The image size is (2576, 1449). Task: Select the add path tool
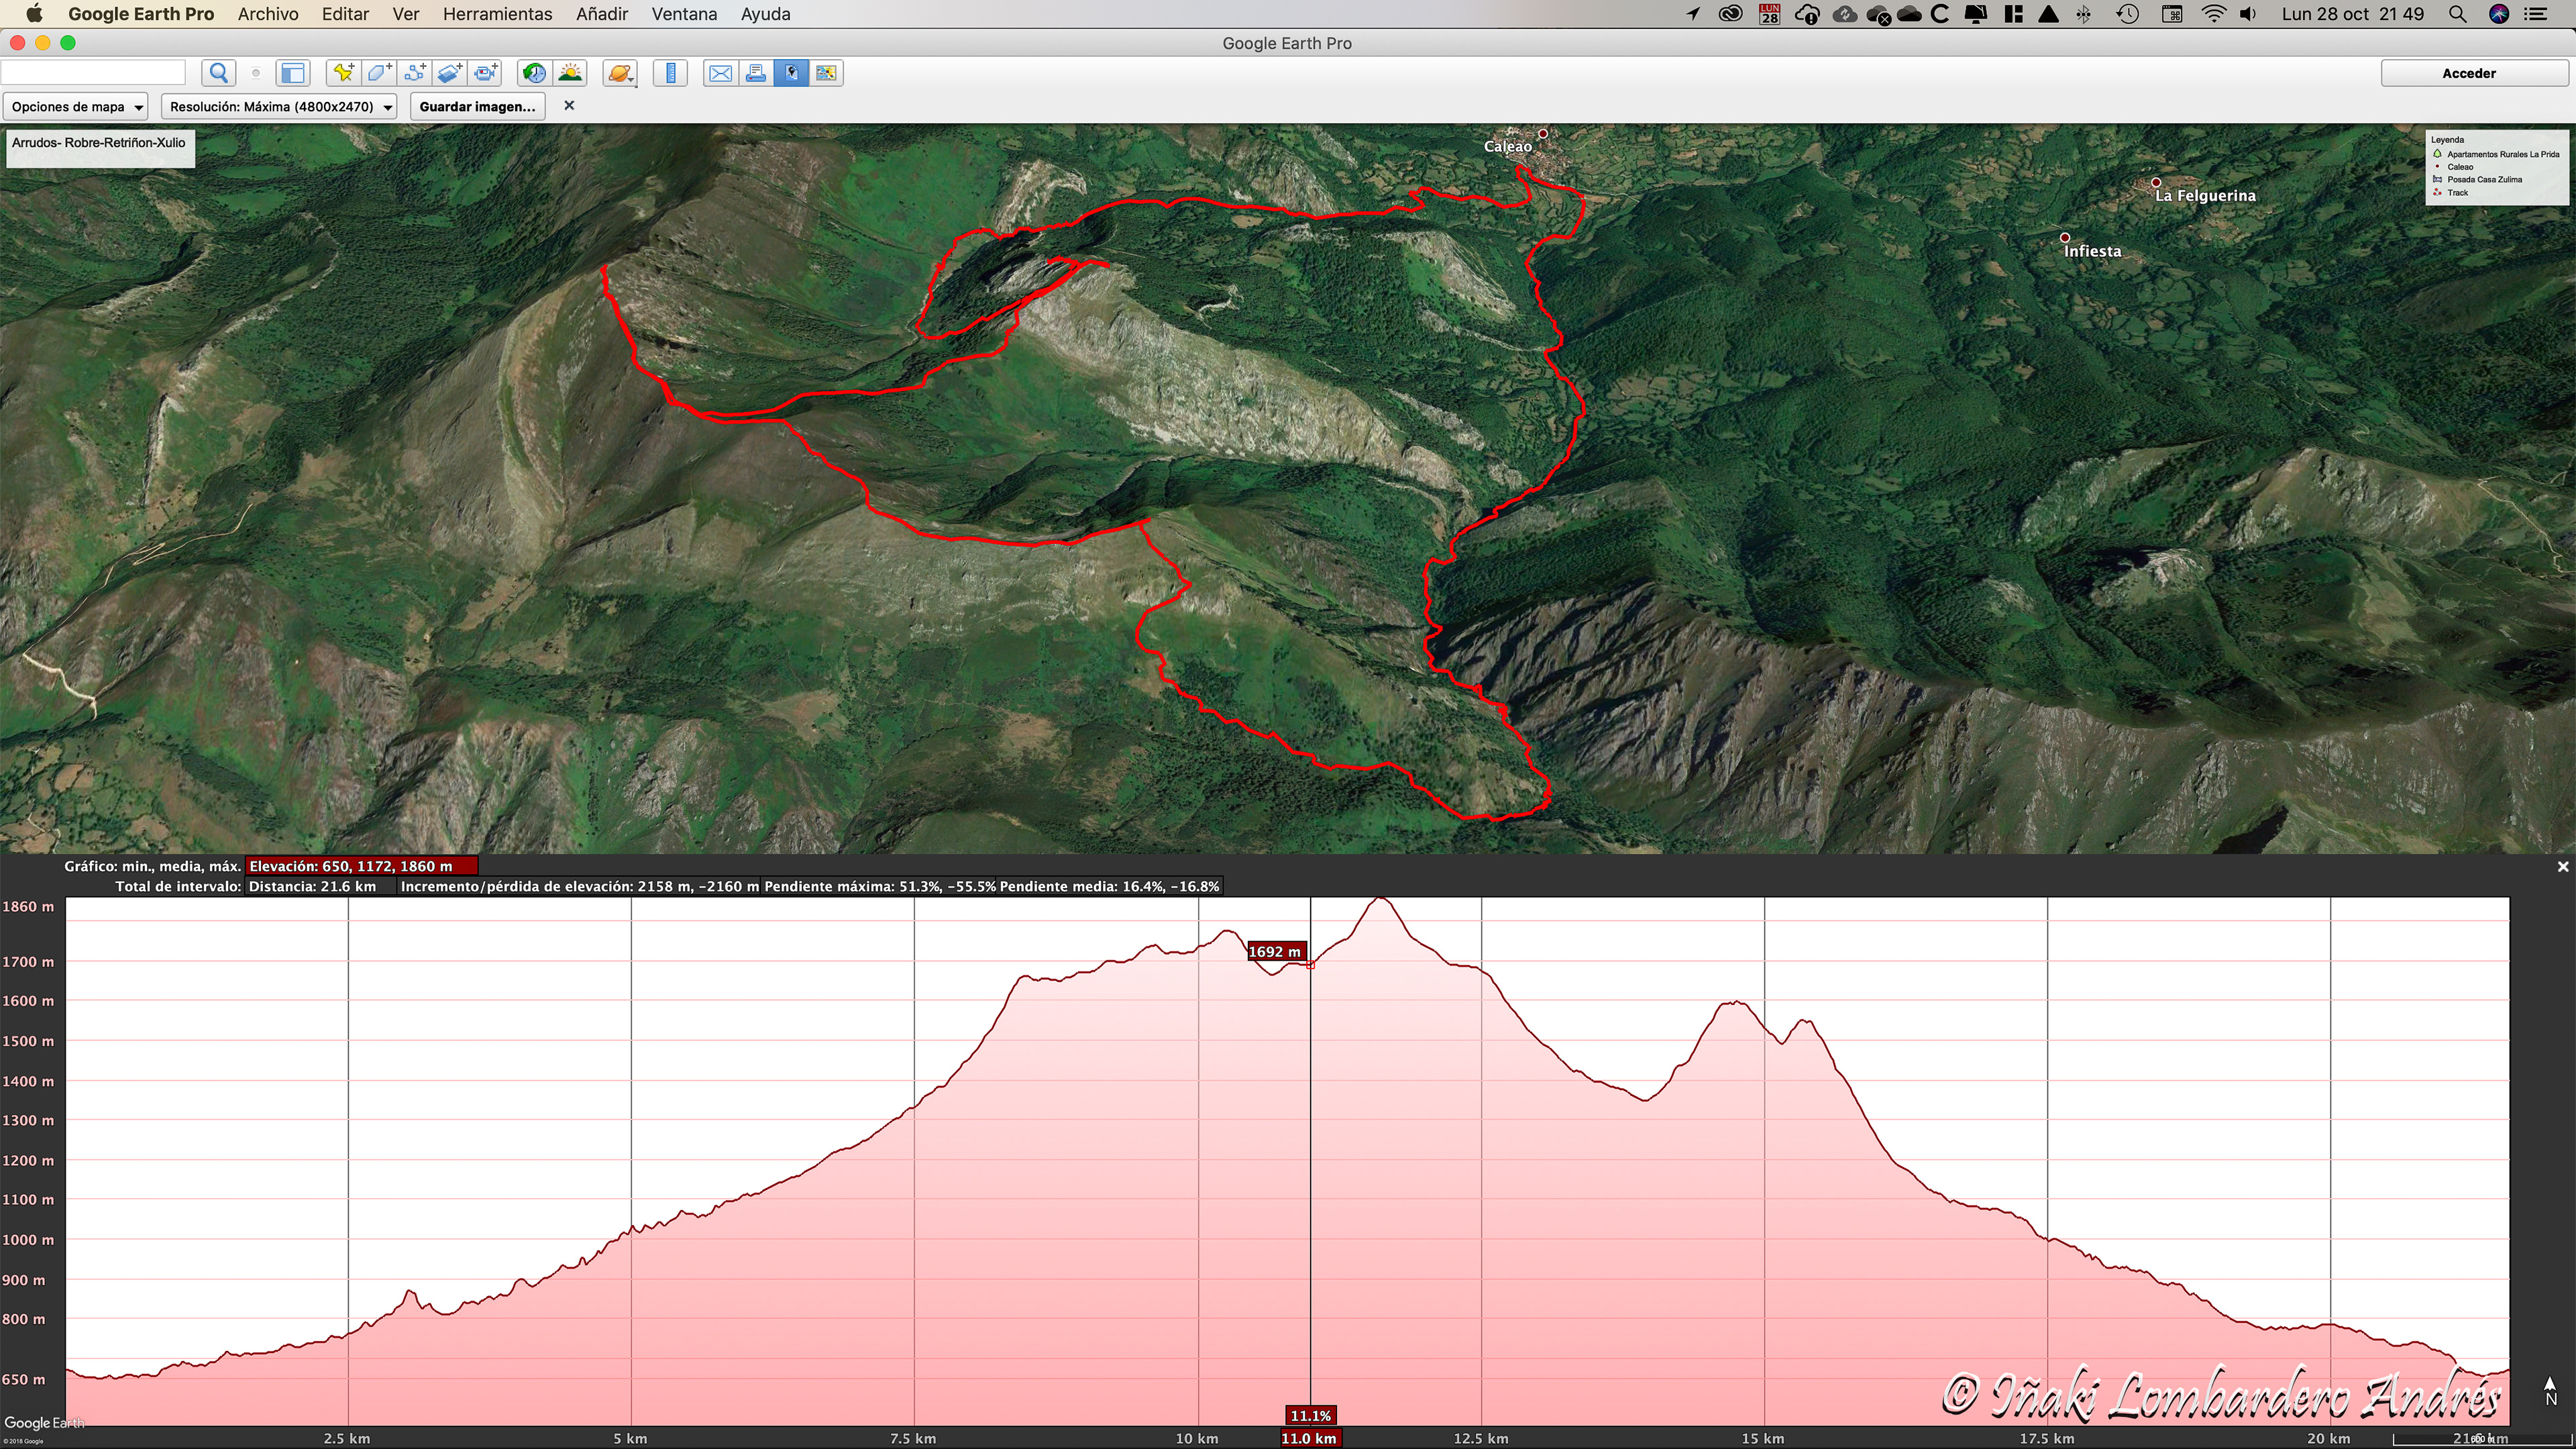[x=415, y=73]
